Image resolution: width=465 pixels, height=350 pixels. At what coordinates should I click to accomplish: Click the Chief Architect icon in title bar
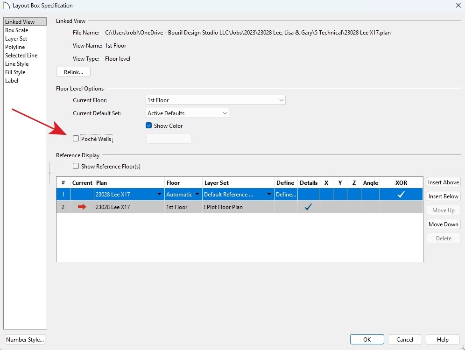[x=6, y=6]
